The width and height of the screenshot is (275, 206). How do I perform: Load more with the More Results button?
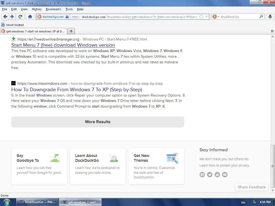(x=98, y=122)
